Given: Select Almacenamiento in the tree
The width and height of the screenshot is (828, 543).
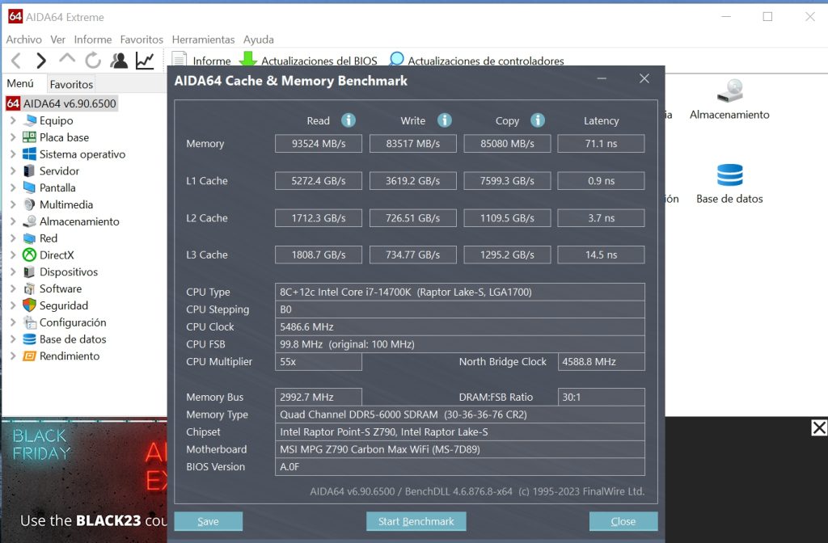Looking at the screenshot, I should (79, 221).
